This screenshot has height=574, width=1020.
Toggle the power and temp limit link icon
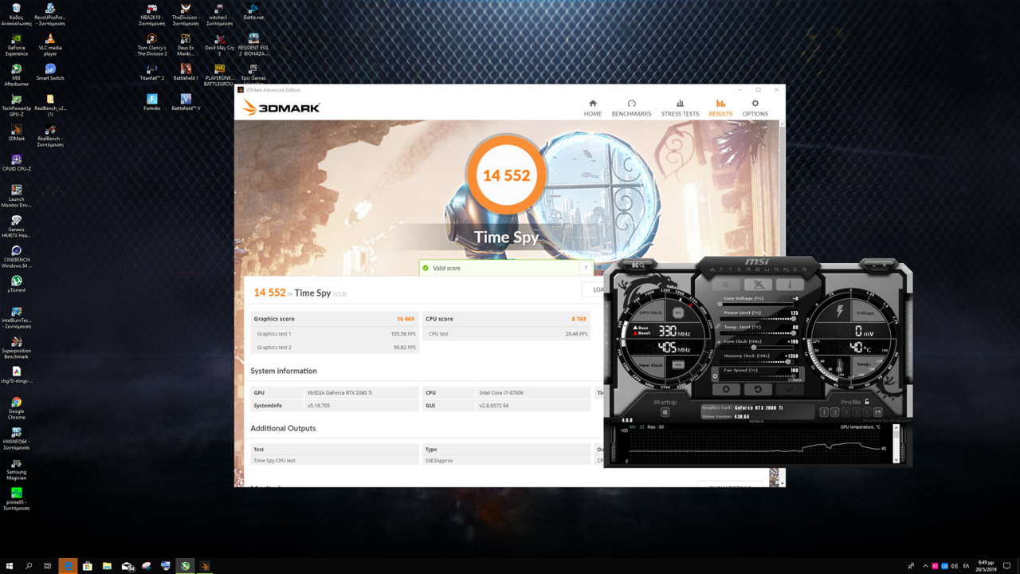[717, 326]
